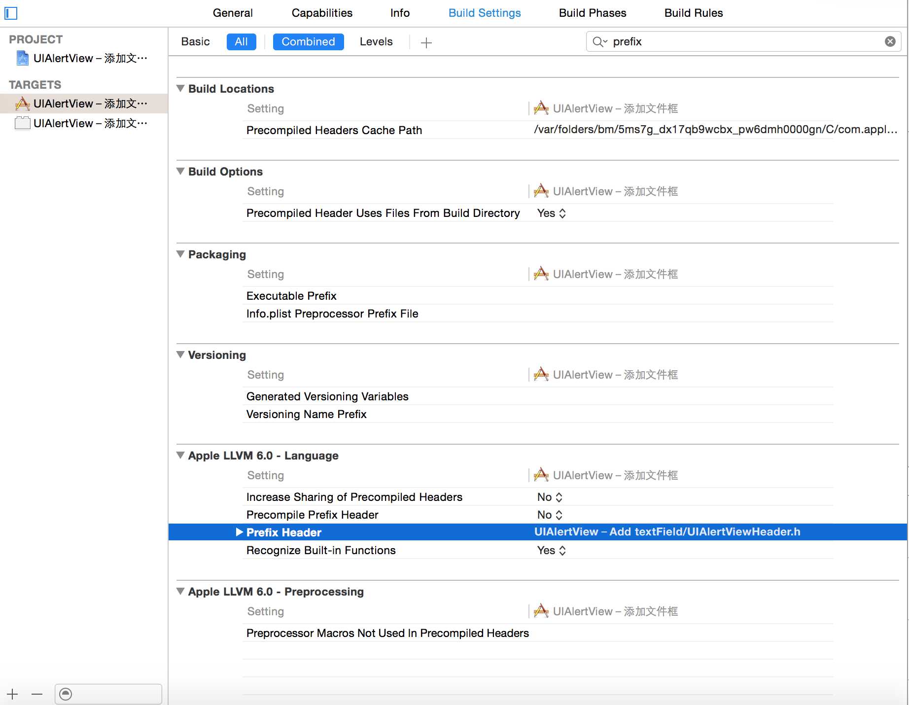Select Versioning Name Prefix setting
The image size is (909, 705).
click(x=306, y=414)
